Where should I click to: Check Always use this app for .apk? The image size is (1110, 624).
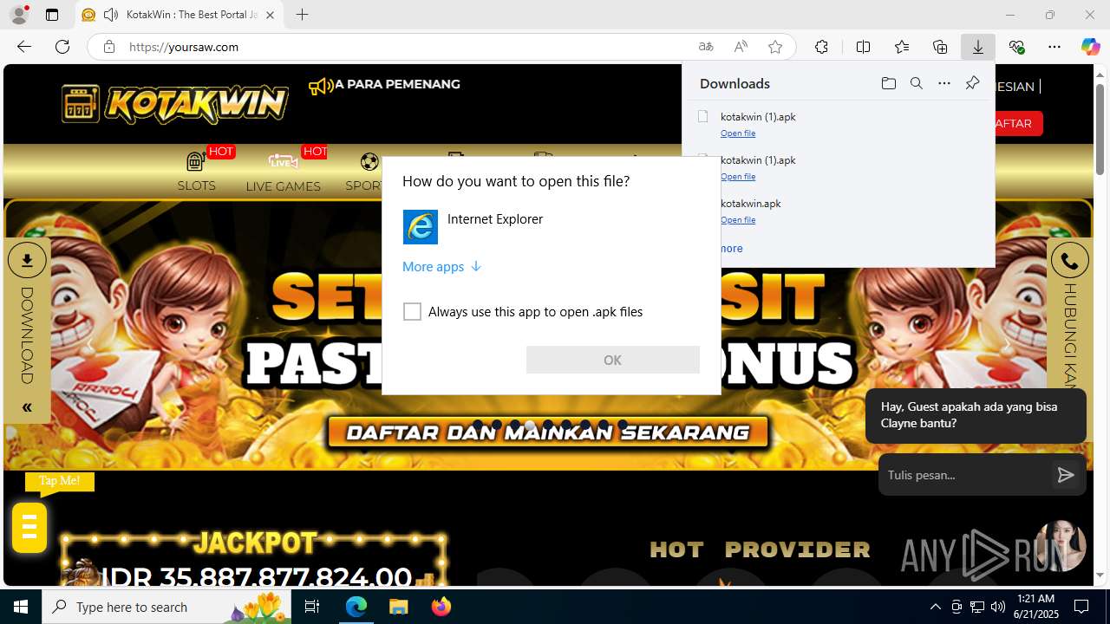[x=413, y=312]
